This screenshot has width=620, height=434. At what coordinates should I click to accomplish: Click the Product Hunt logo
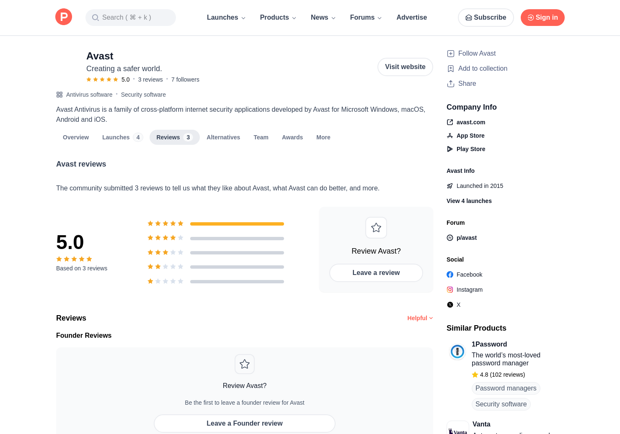coord(64,17)
